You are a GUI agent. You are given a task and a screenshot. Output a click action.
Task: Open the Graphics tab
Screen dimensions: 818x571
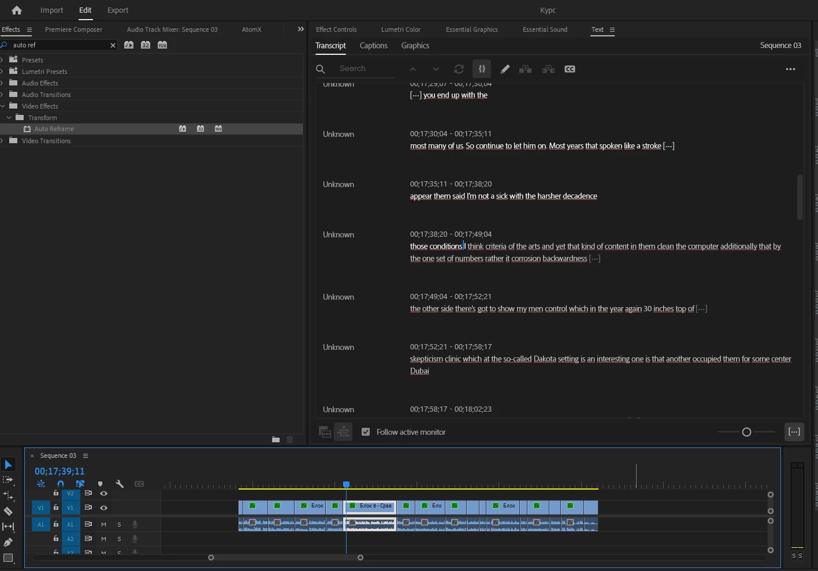(415, 46)
